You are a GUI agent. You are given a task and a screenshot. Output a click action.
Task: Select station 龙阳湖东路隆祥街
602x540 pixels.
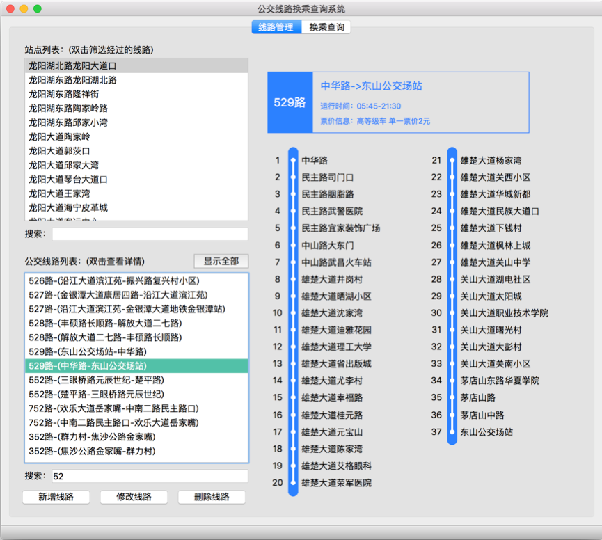pos(136,94)
